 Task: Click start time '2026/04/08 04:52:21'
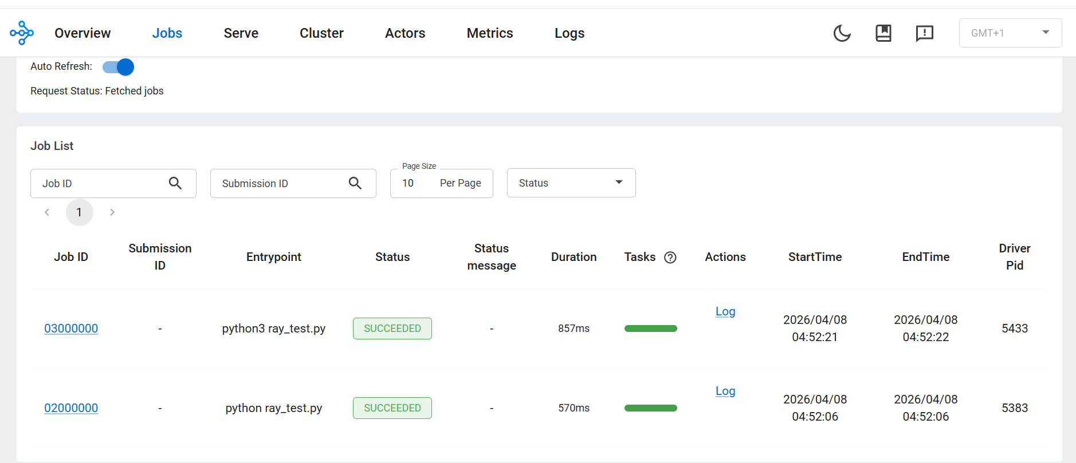point(815,329)
